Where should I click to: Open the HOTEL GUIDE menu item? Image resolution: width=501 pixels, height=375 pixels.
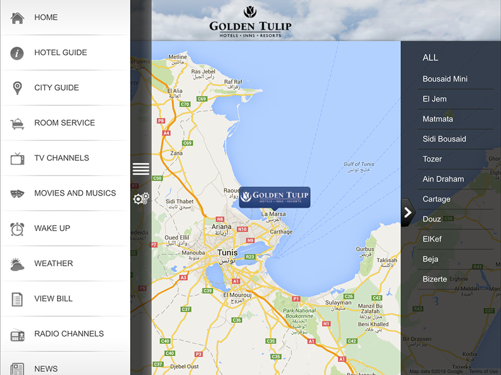(x=65, y=52)
